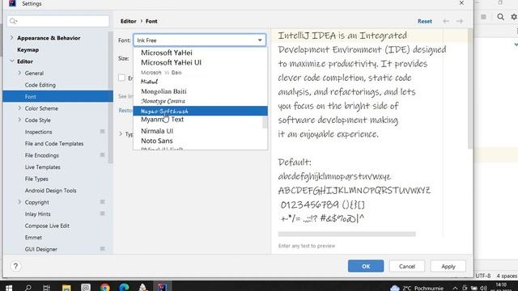The height and width of the screenshot is (291, 518).
Task: Show hidden tray icons chevron
Action: [455, 288]
